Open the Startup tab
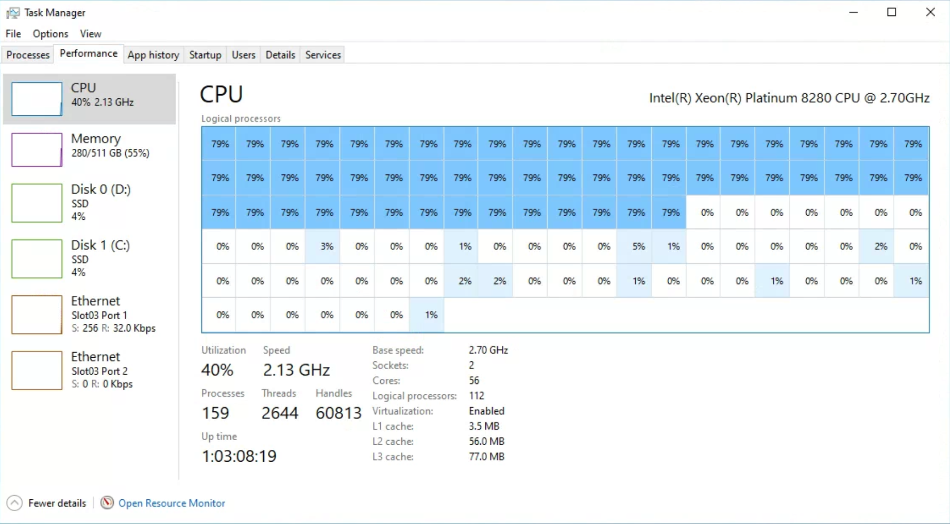Image resolution: width=950 pixels, height=524 pixels. point(205,55)
